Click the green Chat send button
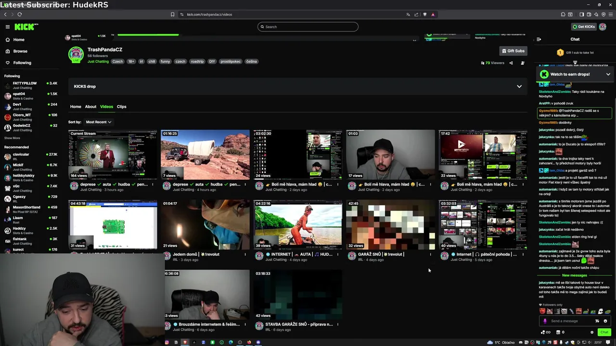Viewport: 616px width, 346px height. click(604, 332)
